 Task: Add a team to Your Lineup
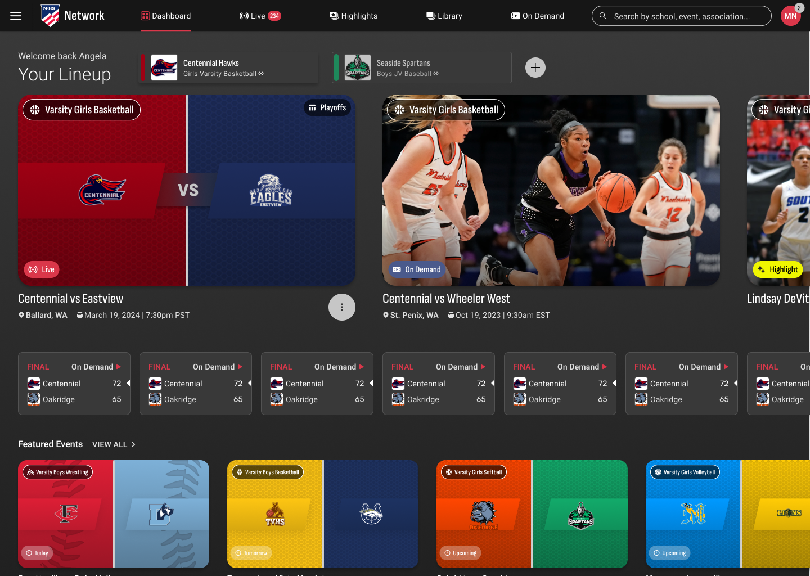(x=535, y=67)
